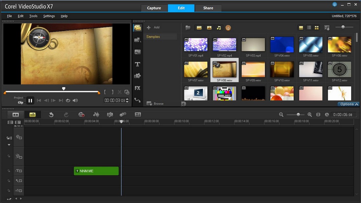Click the Undo arrow in timeline toolbar
This screenshot has height=203, width=361.
click(x=51, y=114)
